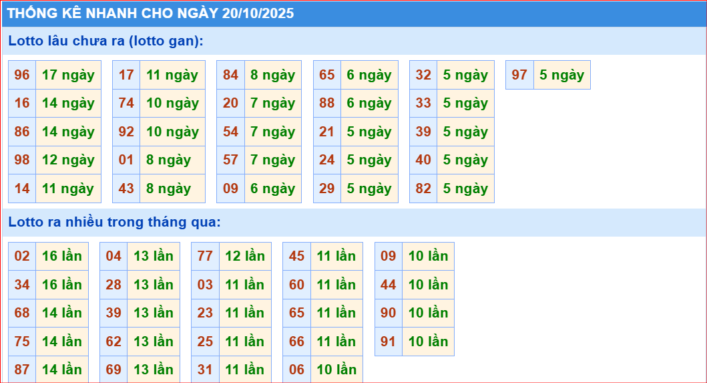Click the '8 ngày' value beside 43
The height and width of the screenshot is (383, 707).
point(173,188)
